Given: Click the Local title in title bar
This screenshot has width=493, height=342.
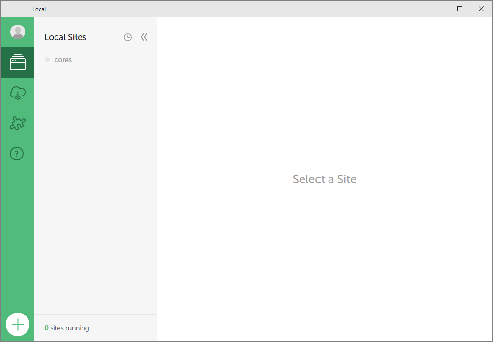Looking at the screenshot, I should 39,9.
